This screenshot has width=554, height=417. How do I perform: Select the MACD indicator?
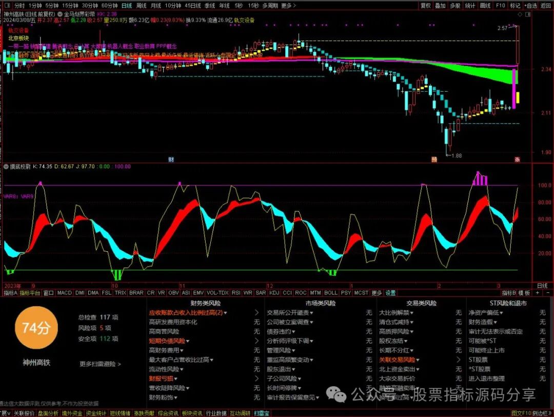[64, 293]
